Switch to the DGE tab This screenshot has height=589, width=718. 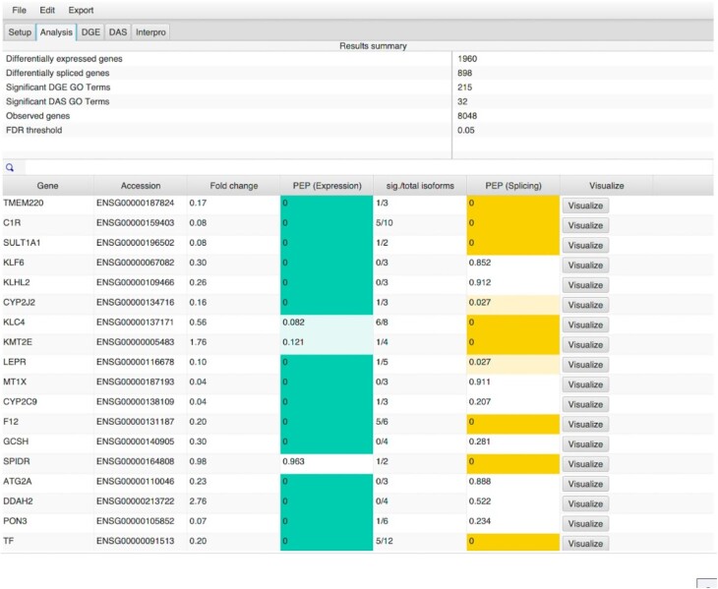[x=90, y=32]
